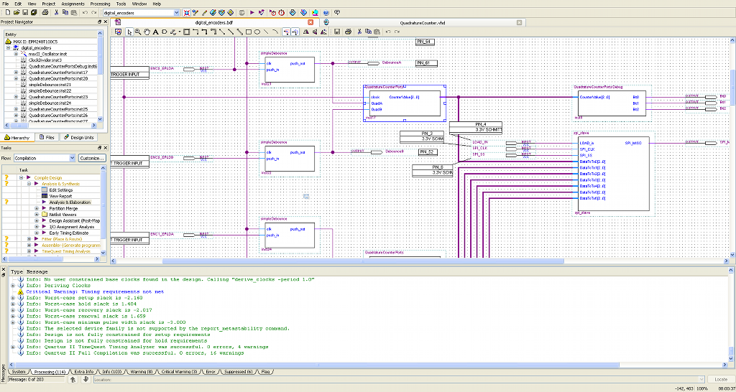This screenshot has width=736, height=392.
Task: Click the Start Compilation play icon
Action: tap(252, 13)
